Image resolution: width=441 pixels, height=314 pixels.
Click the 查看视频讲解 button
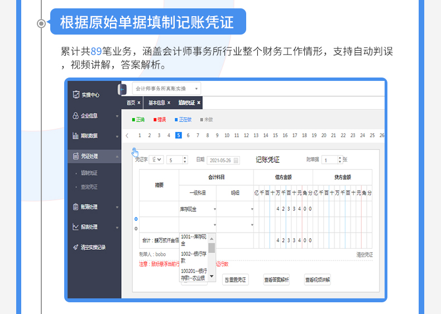click(317, 280)
